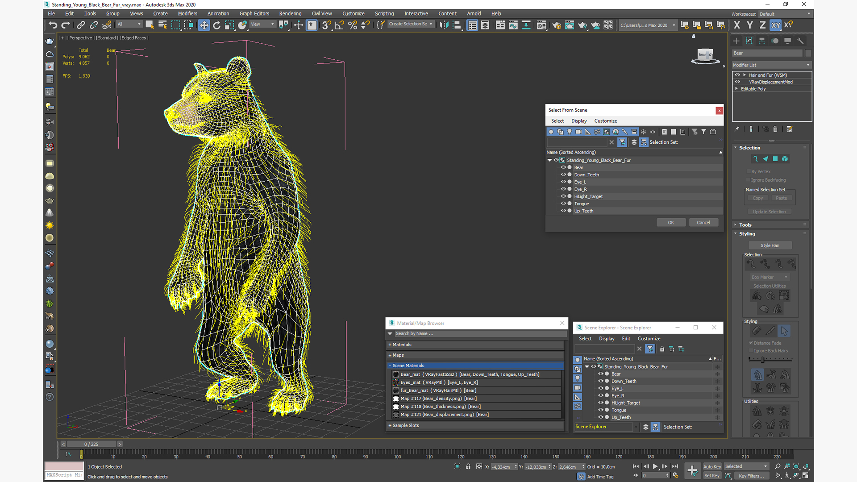The image size is (857, 482).
Task: Toggle the Angle Snap icon
Action: 340,25
